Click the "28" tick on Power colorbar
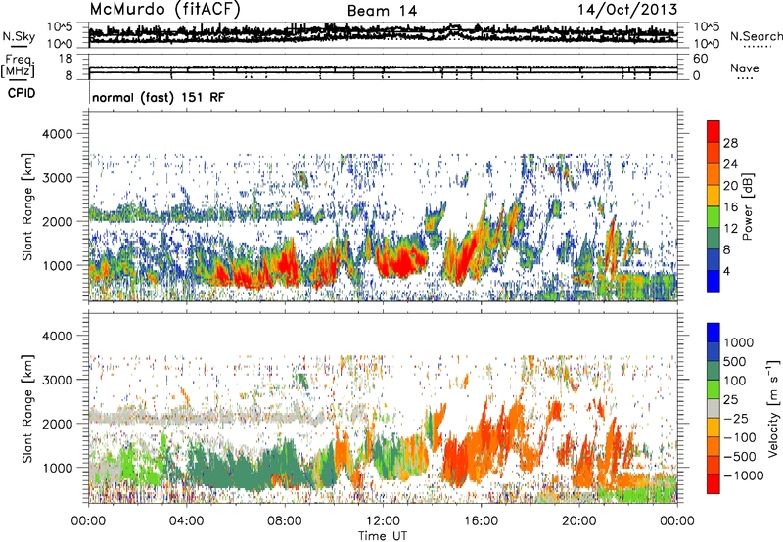 730,143
